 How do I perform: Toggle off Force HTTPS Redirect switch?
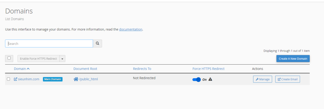click(x=197, y=80)
